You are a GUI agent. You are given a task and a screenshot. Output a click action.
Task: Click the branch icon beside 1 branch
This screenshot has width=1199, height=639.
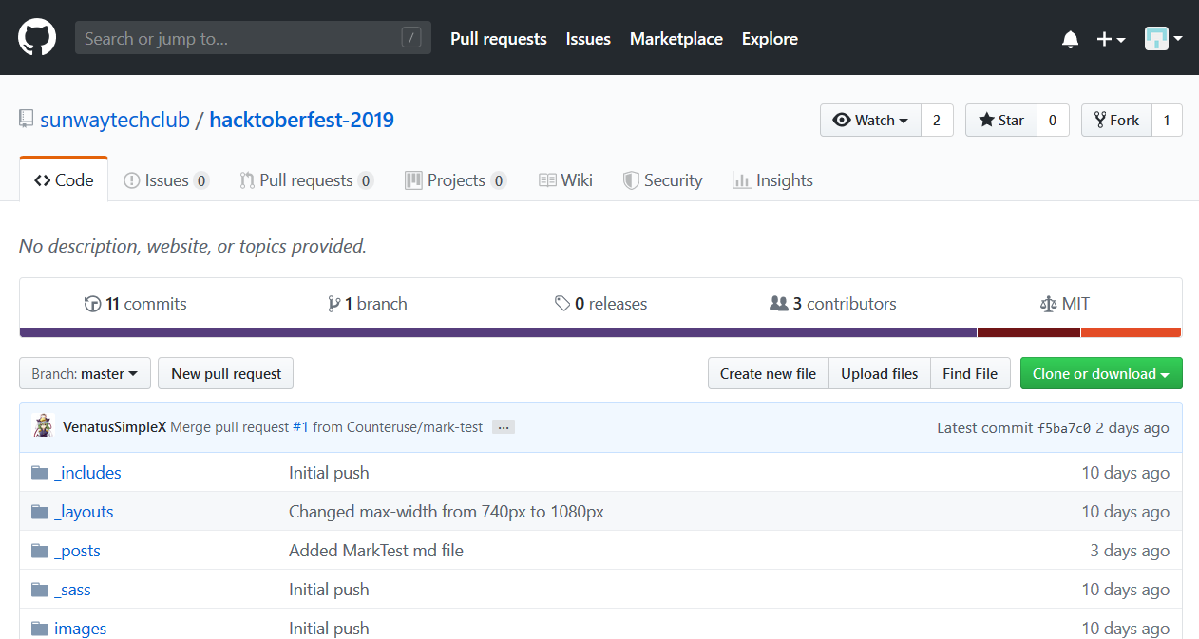pyautogui.click(x=333, y=304)
